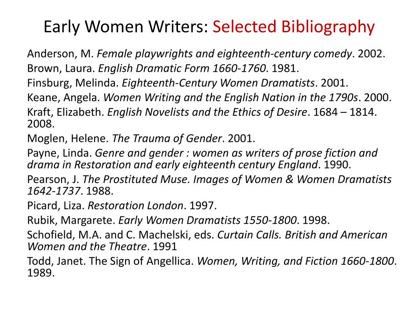Select "English Dramatic Form 1660-1760" title
Viewport: 418px width, 313px height.
click(x=182, y=68)
